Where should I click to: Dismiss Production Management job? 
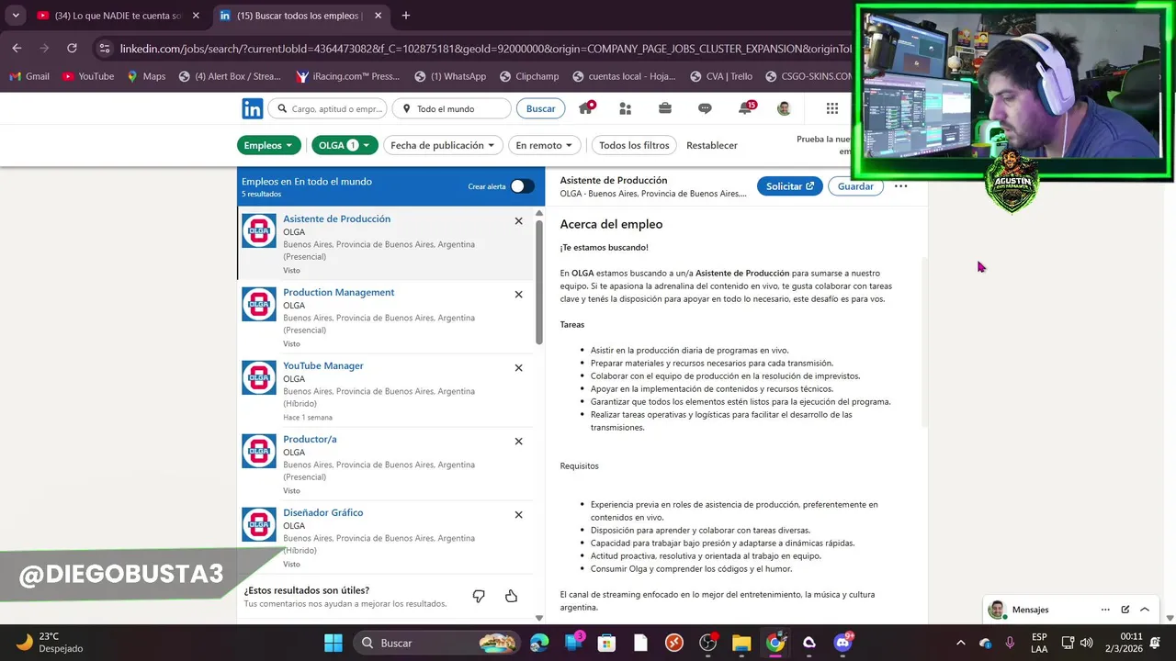(518, 295)
